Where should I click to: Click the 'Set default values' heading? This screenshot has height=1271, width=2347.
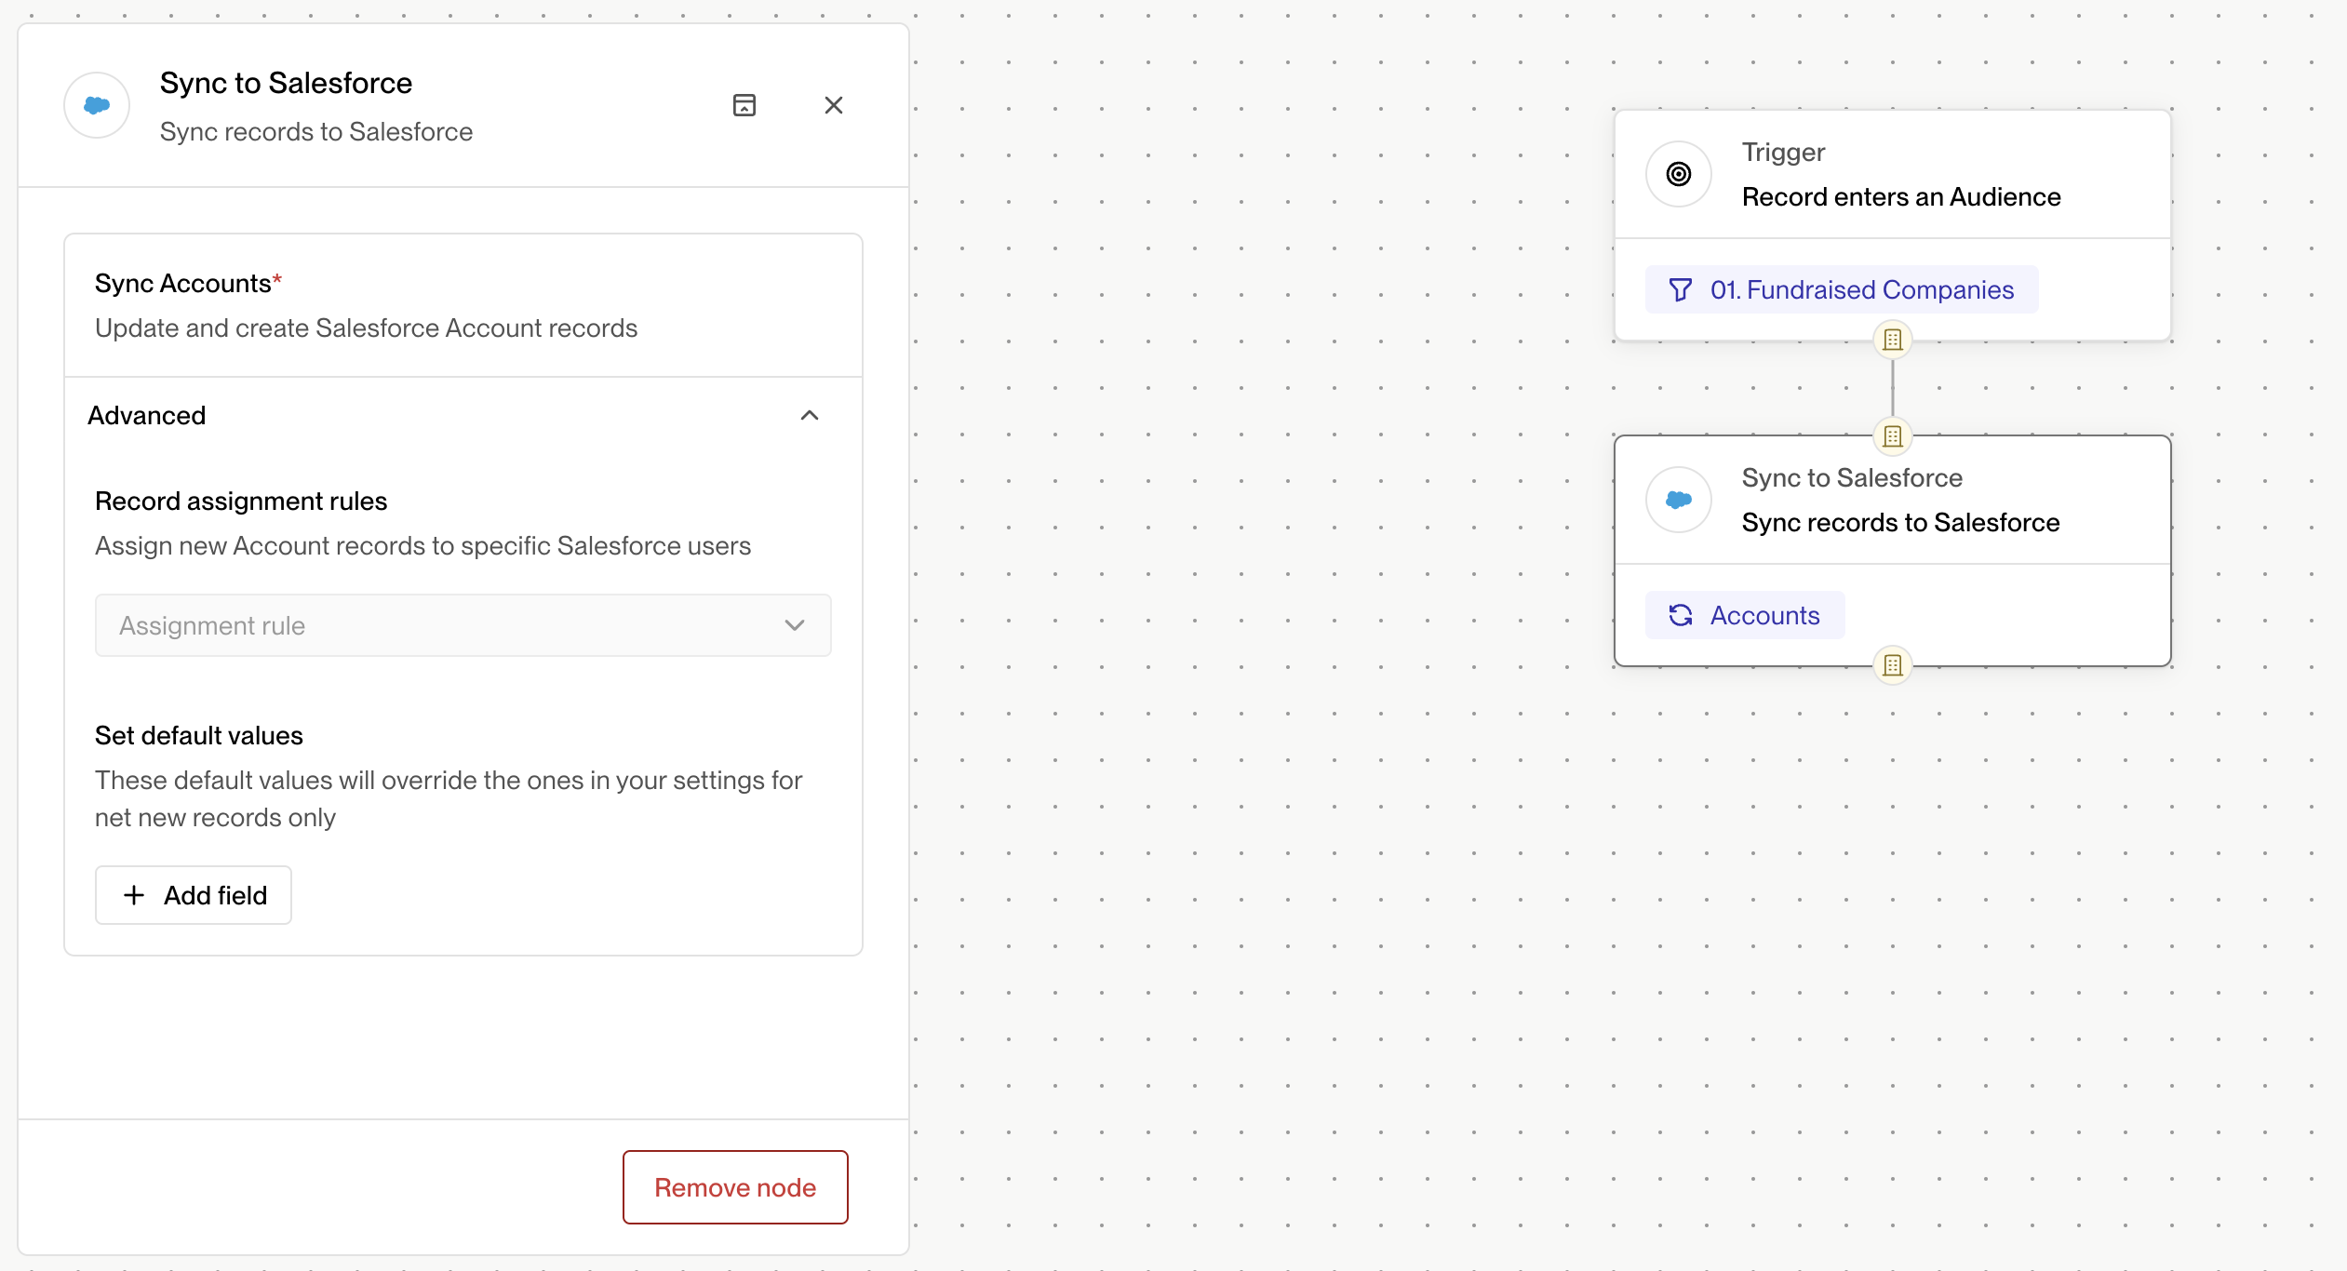pyautogui.click(x=199, y=735)
